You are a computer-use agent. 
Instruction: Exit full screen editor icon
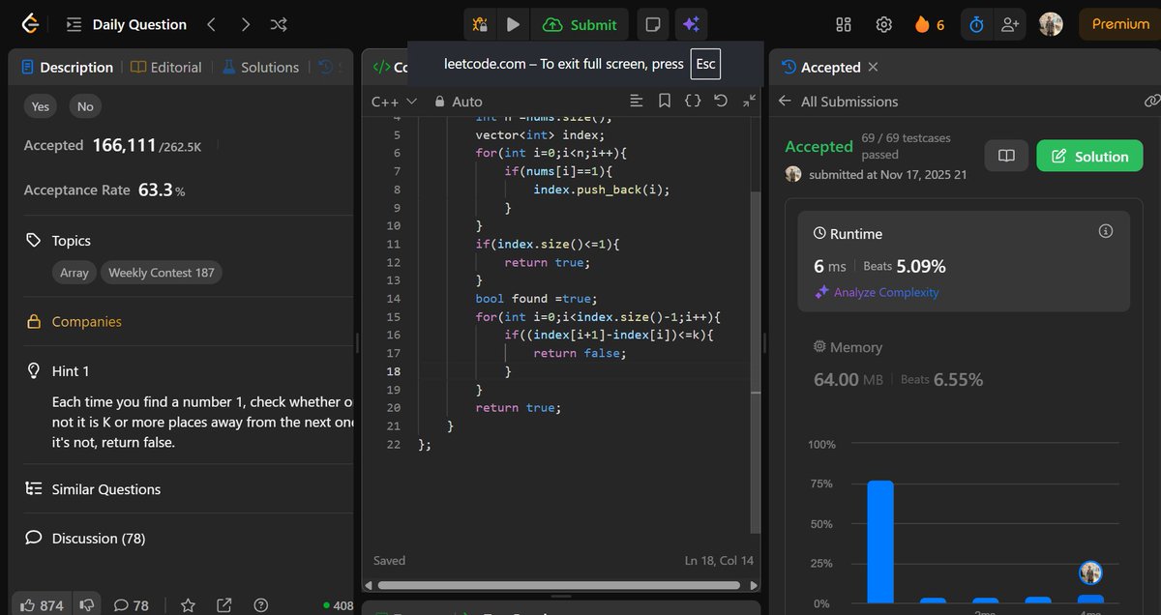[x=749, y=101]
